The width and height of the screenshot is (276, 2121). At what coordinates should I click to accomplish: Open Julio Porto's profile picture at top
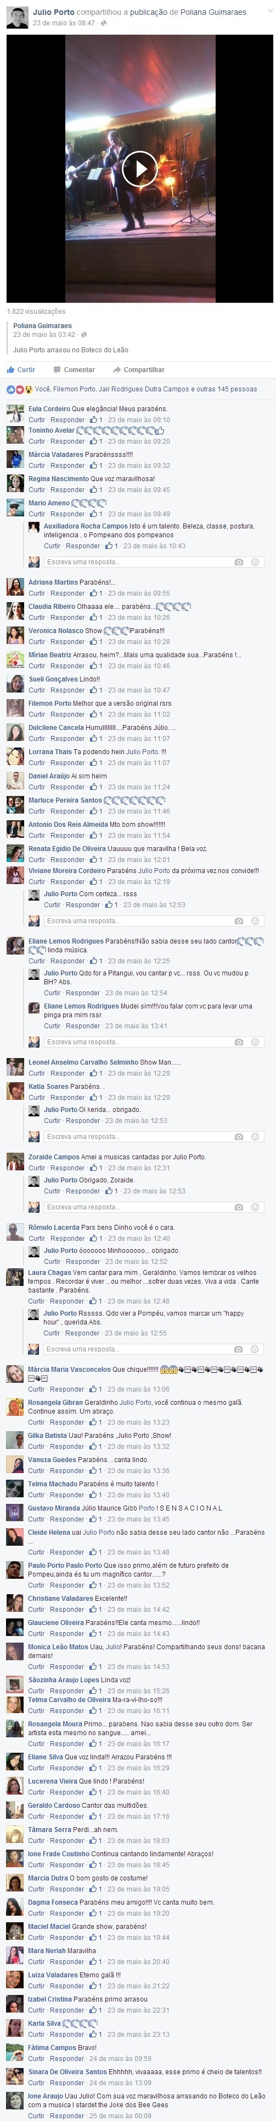(17, 17)
